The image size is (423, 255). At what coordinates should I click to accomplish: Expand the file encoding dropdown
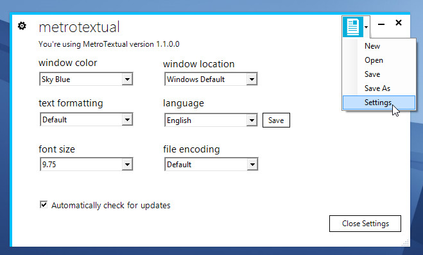pos(211,164)
